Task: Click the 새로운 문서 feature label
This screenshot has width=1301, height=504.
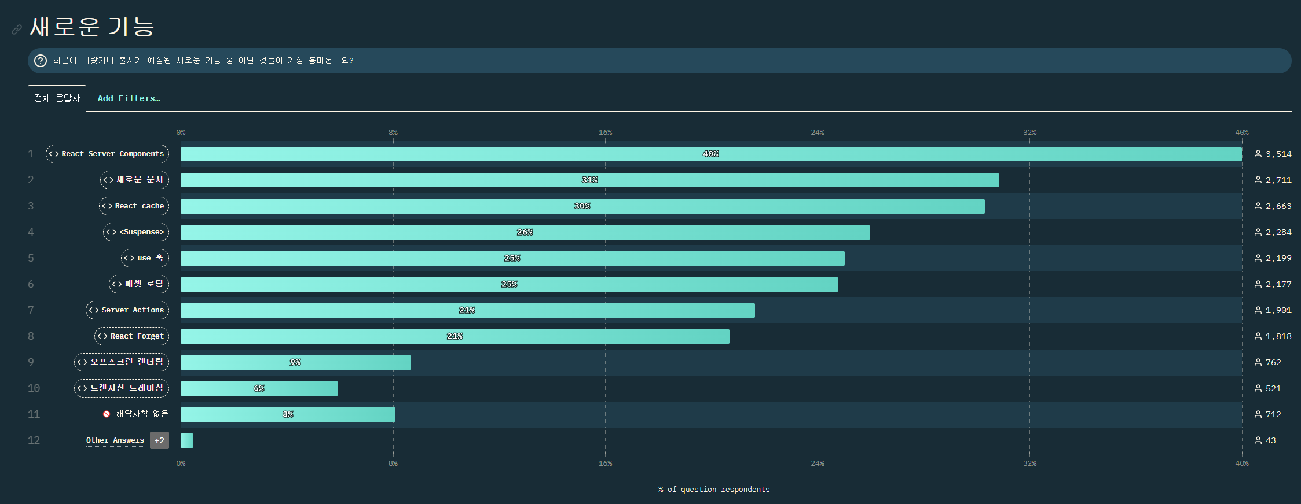Action: click(135, 180)
